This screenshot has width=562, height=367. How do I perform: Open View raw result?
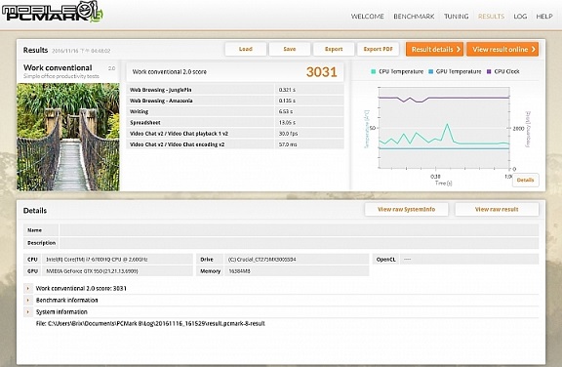tap(497, 209)
